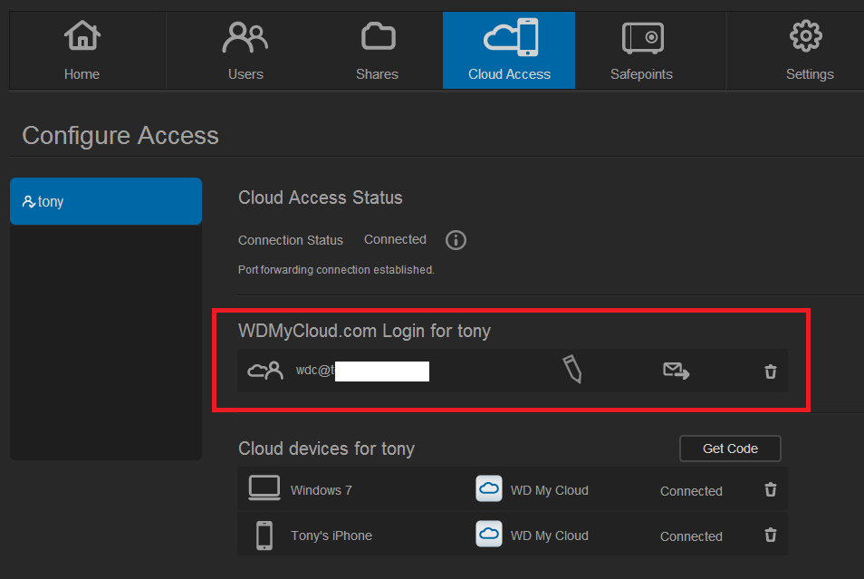Screen dimensions: 864x579
Task: Open the Safepoints tab
Action: (x=642, y=50)
